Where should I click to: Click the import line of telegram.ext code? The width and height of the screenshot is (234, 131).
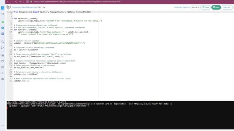52,12
